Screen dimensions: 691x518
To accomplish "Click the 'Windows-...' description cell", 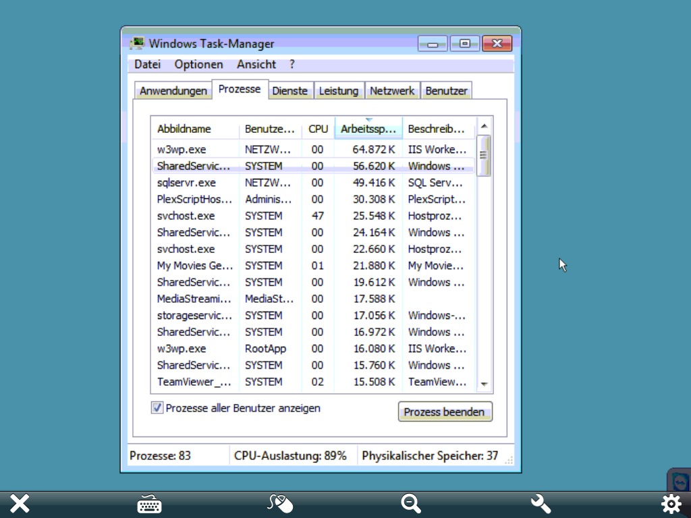I will point(437,316).
